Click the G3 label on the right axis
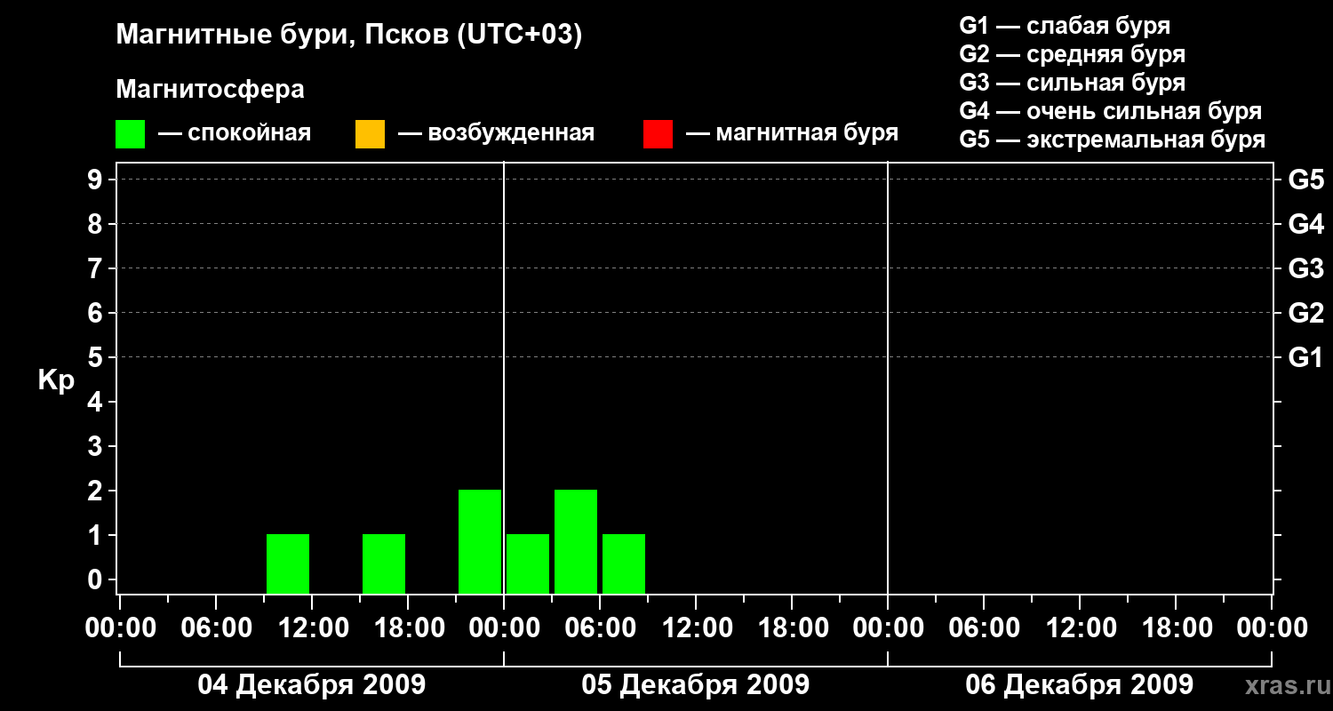Screen dimensions: 1333x711 pyautogui.click(x=1306, y=269)
